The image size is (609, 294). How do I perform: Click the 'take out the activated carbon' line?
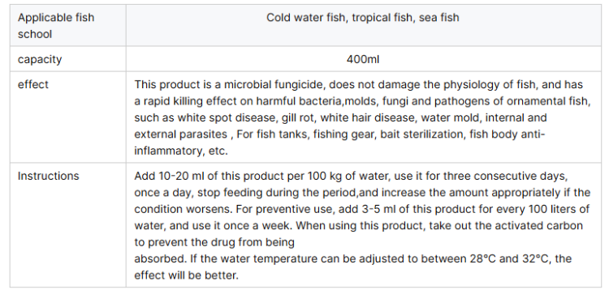click(x=358, y=225)
